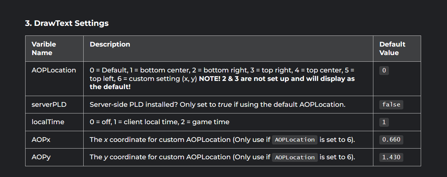This screenshot has width=447, height=177.
Task: Select the 'false' code value for serverPLD
Action: coord(391,105)
